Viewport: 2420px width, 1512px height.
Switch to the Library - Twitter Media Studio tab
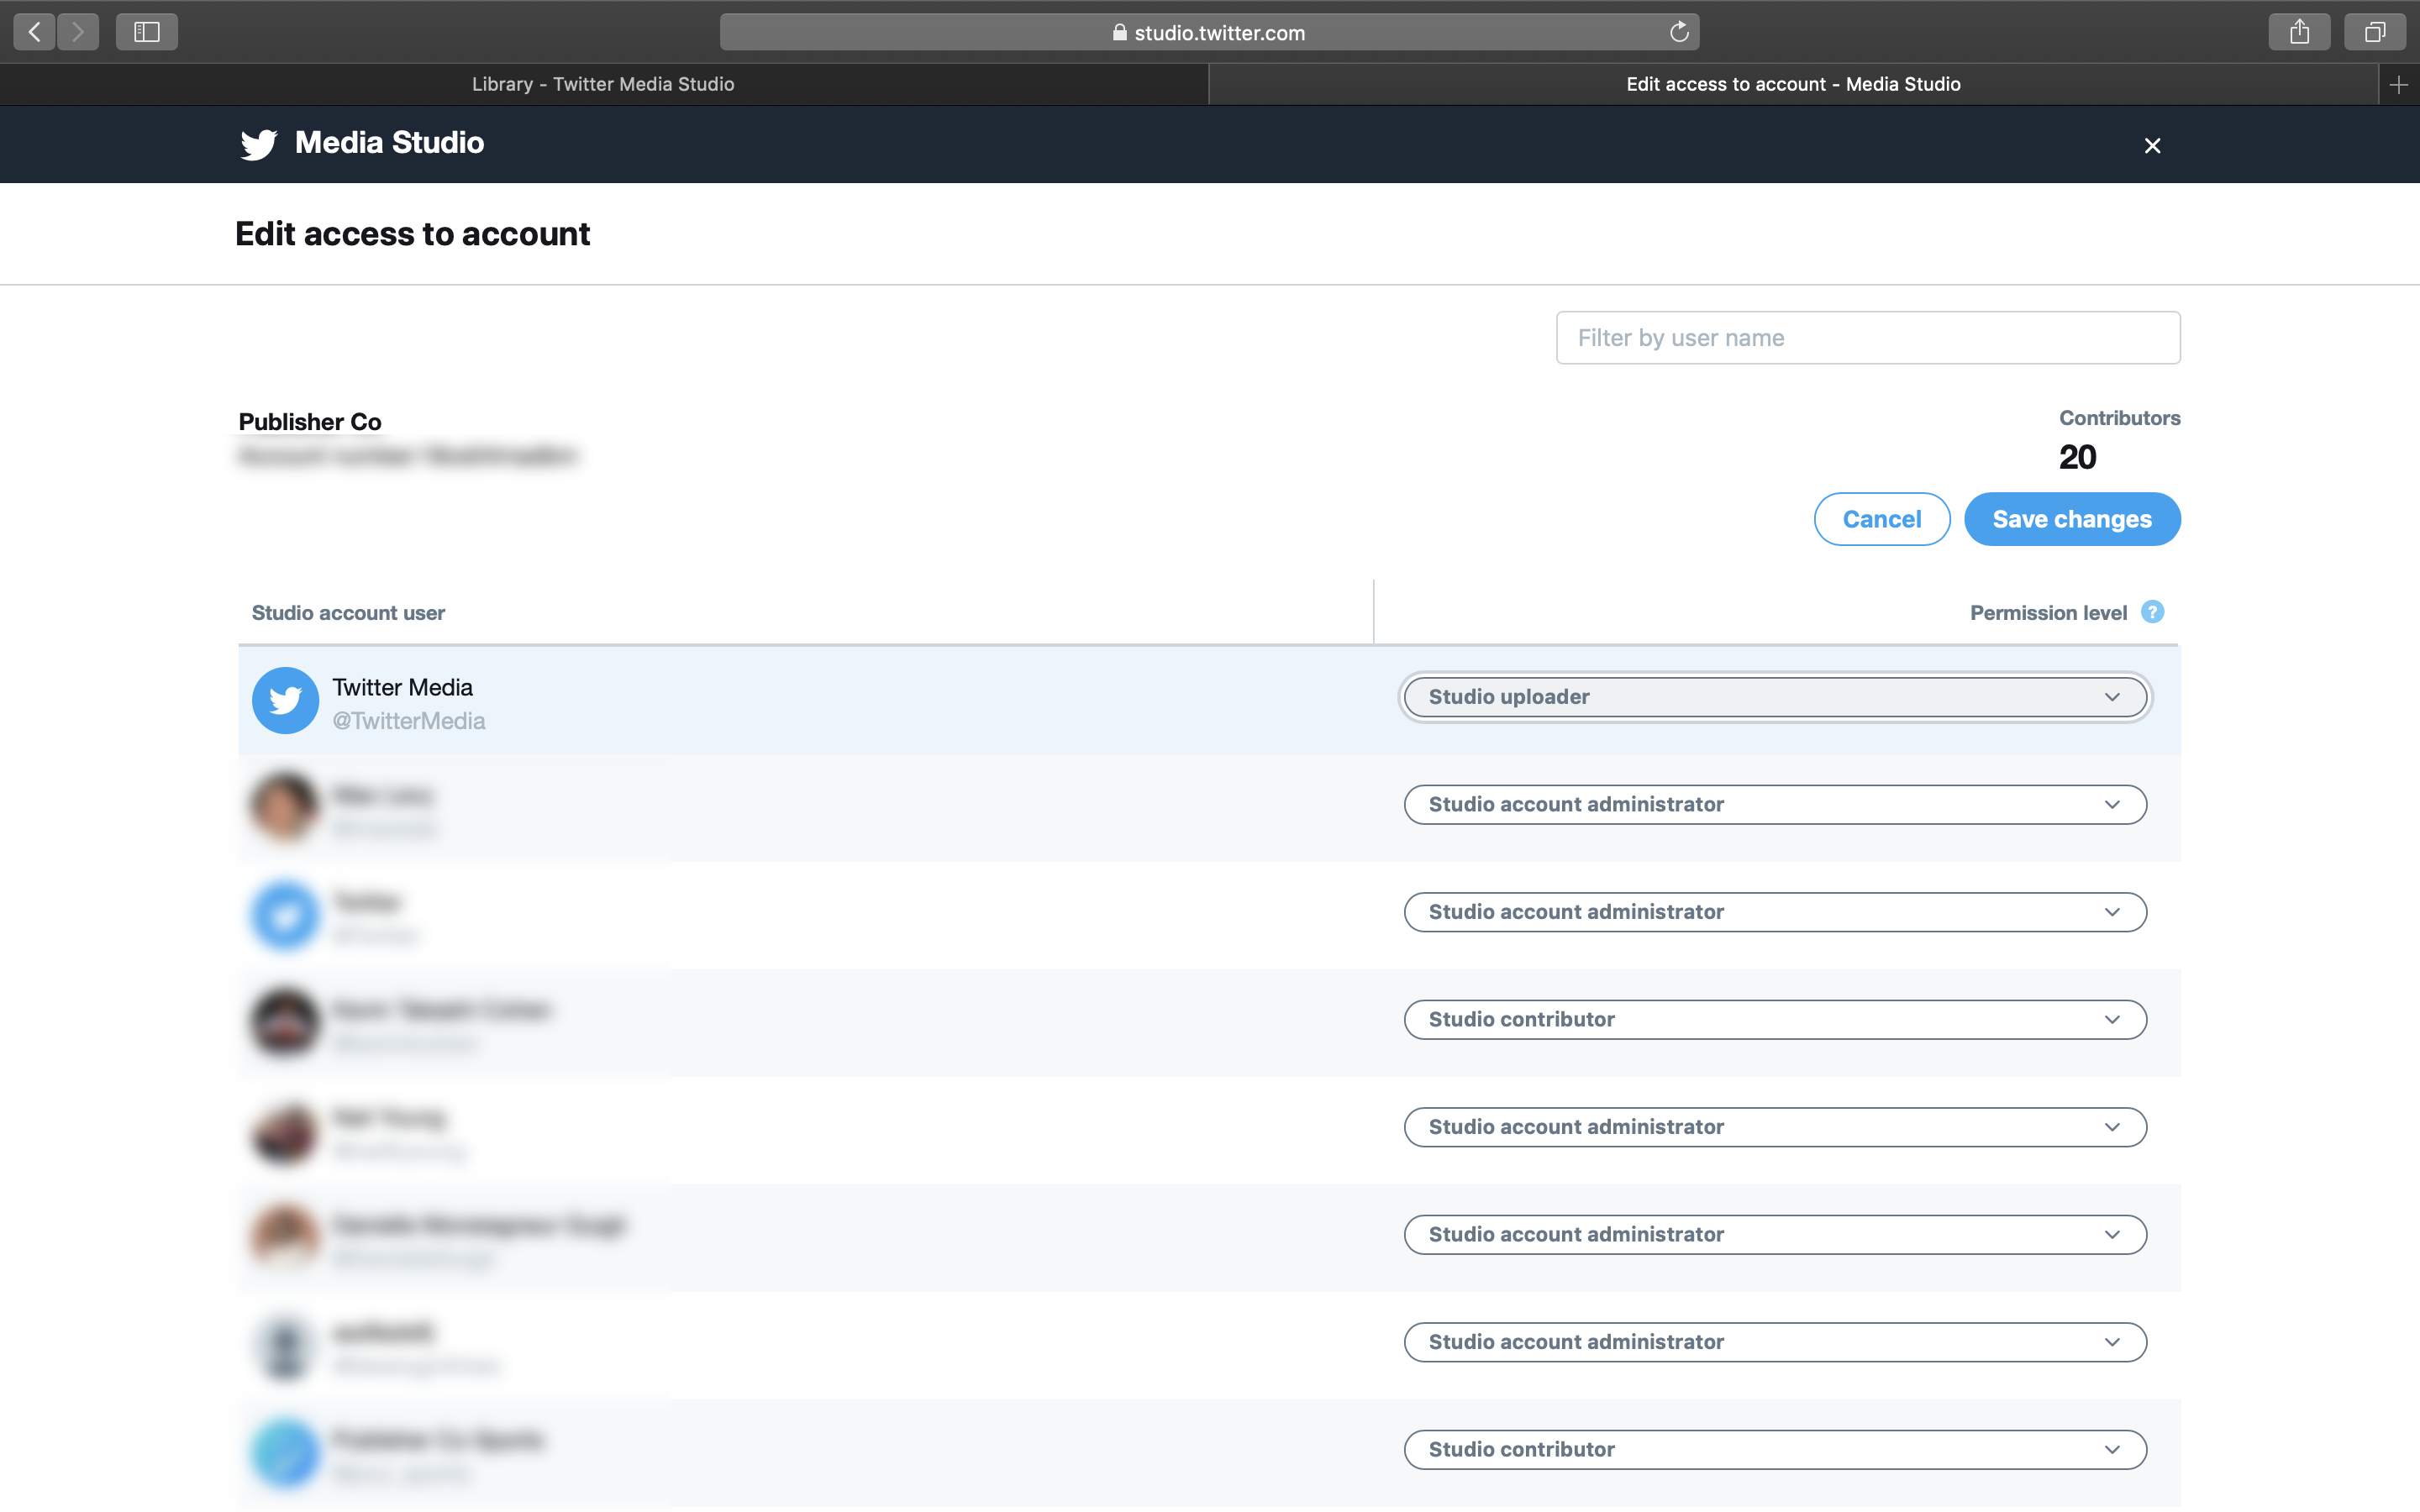click(603, 85)
